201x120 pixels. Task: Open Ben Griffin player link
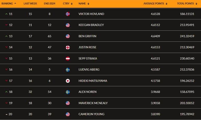[87, 36]
